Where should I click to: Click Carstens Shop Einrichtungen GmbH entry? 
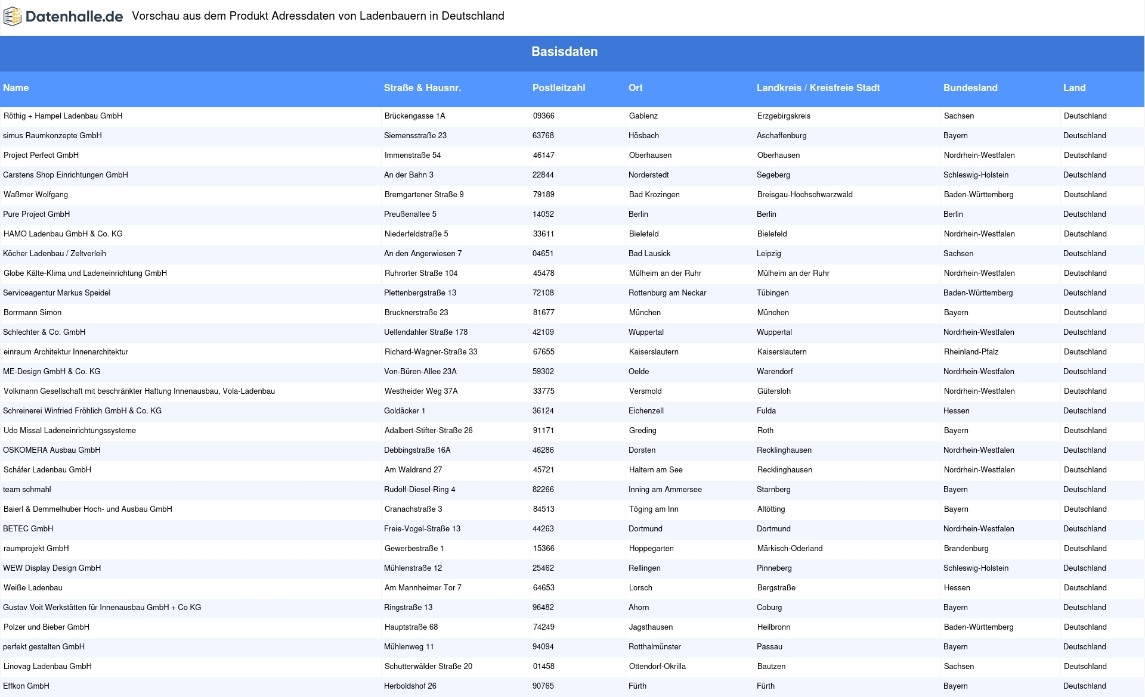click(66, 175)
